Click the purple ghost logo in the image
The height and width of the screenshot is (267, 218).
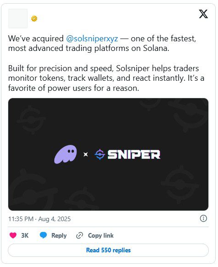(x=65, y=155)
